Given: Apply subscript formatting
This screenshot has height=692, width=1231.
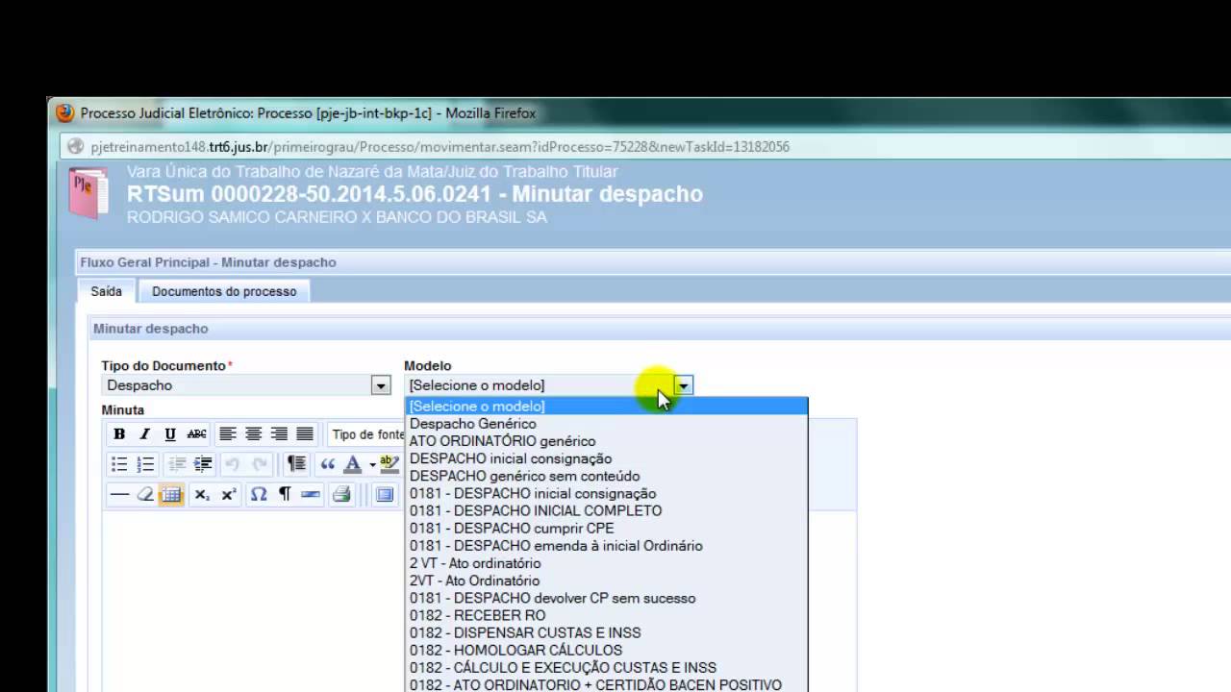Looking at the screenshot, I should click(202, 495).
